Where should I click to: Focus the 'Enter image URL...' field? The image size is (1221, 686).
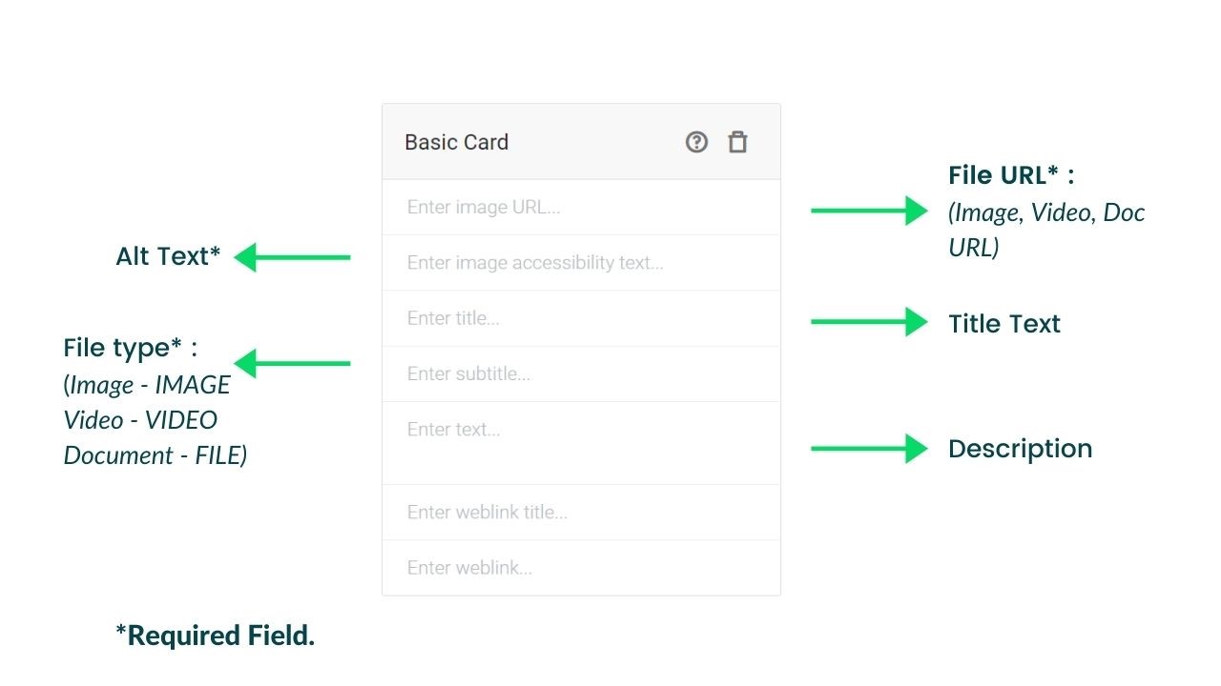581,207
